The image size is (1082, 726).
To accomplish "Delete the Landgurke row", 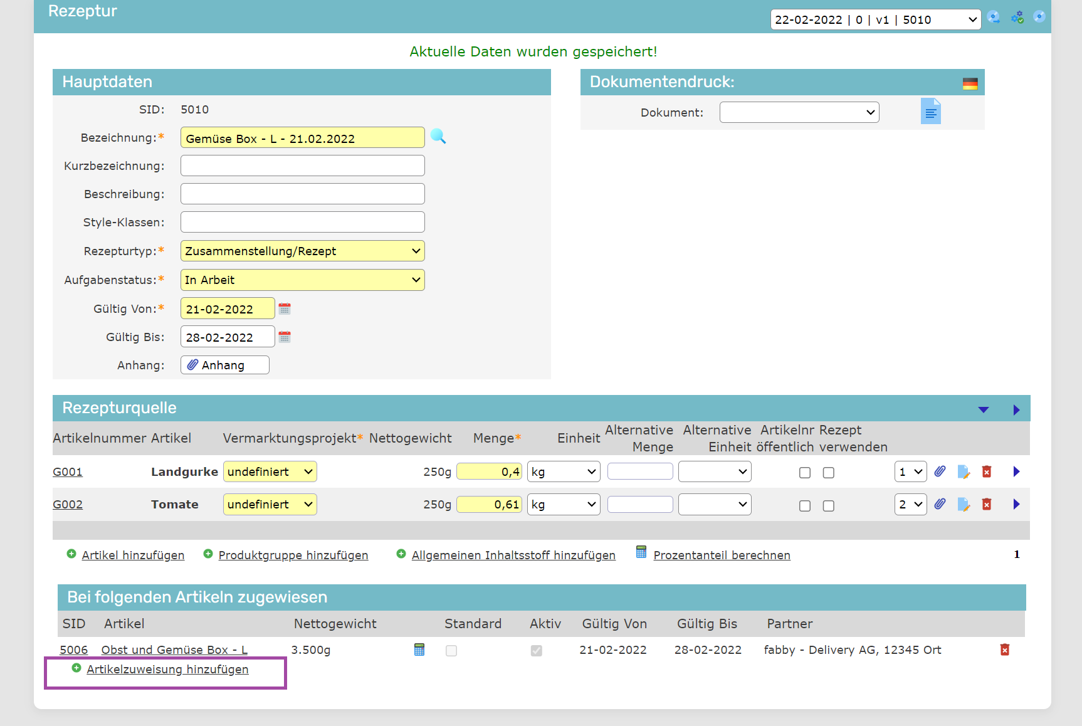I will point(987,471).
